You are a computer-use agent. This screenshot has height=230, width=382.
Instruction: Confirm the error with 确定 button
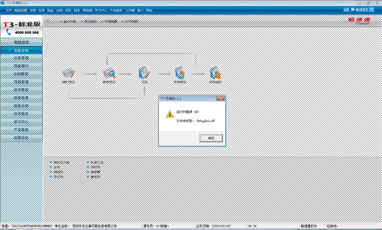point(211,138)
